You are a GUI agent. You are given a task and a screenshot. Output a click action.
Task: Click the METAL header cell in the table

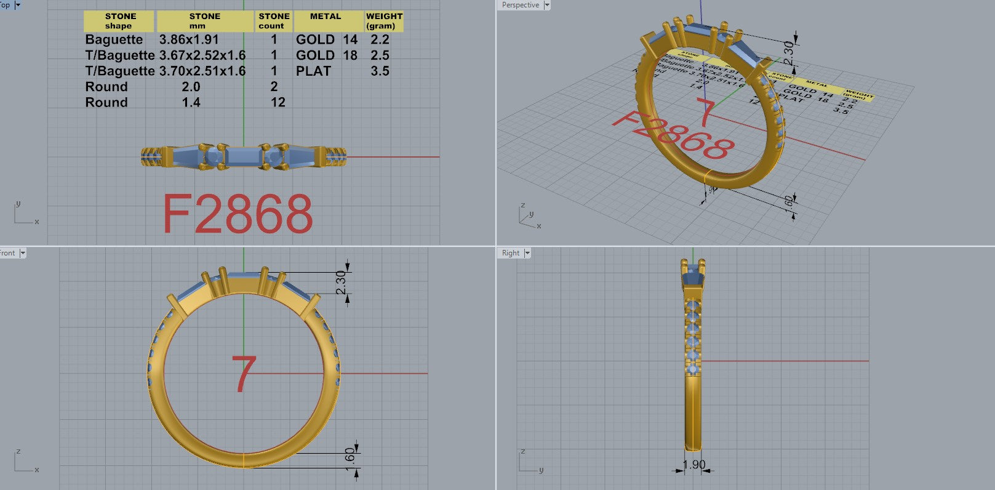(326, 21)
